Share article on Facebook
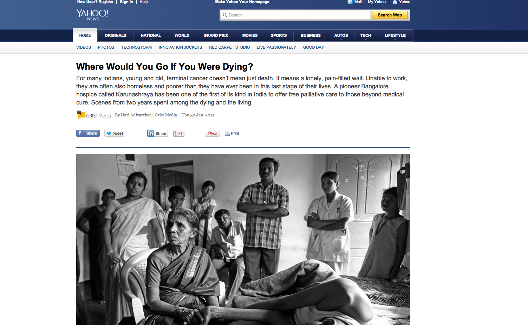 coord(88,133)
